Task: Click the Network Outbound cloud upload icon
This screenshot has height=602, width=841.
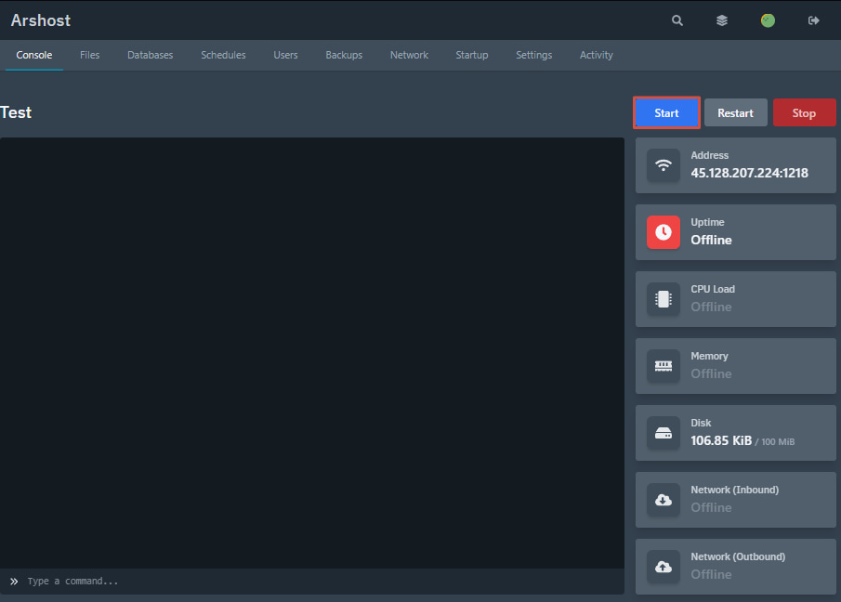Action: (664, 567)
